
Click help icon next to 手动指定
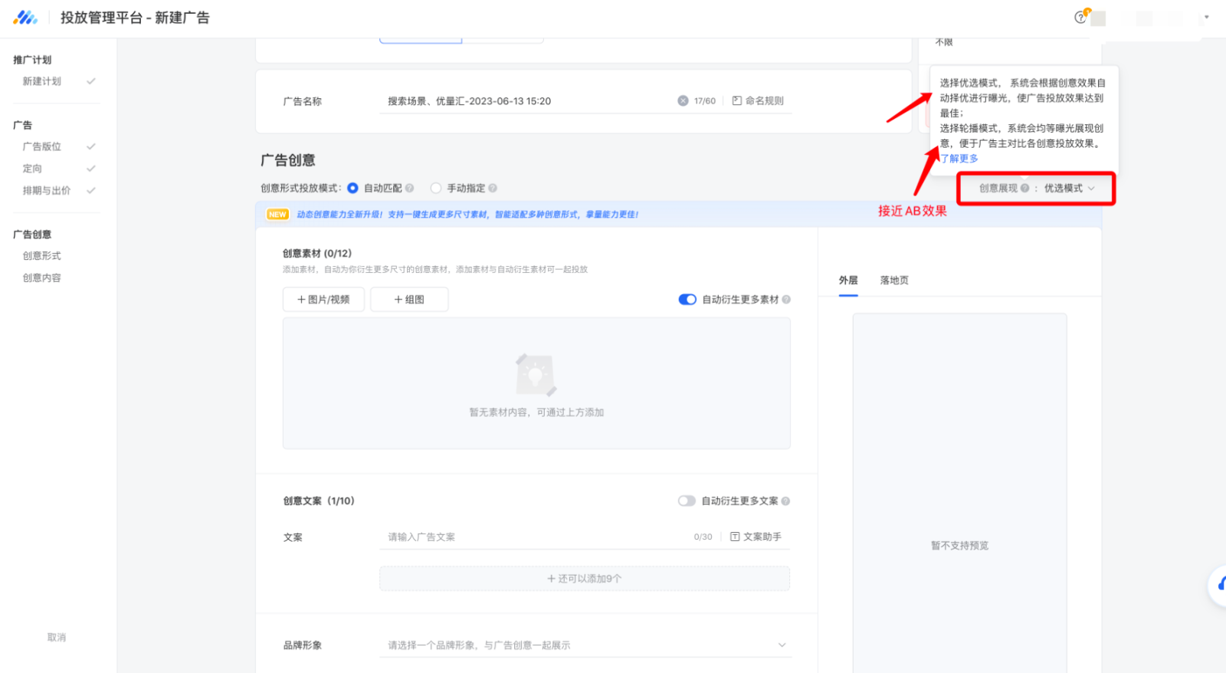click(x=493, y=189)
